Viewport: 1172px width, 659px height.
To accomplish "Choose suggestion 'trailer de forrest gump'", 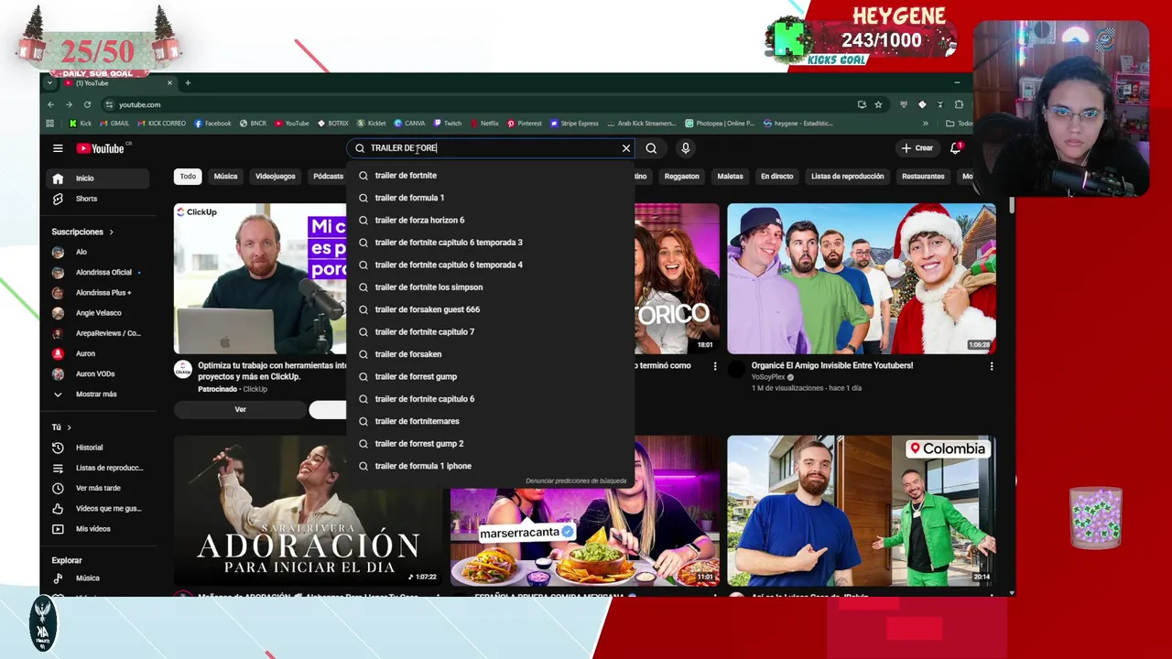I will (x=491, y=377).
